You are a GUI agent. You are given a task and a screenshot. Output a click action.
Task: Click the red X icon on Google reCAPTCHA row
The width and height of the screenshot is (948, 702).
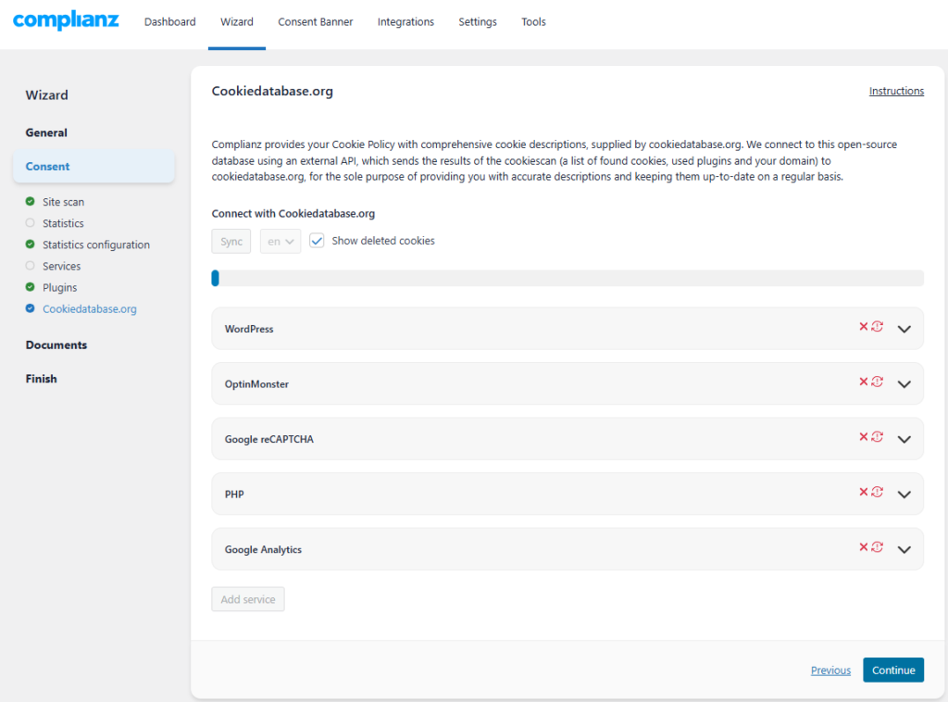point(864,436)
